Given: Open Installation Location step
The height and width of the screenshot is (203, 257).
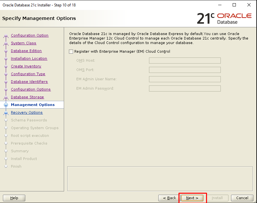Looking at the screenshot, I should coord(29,58).
